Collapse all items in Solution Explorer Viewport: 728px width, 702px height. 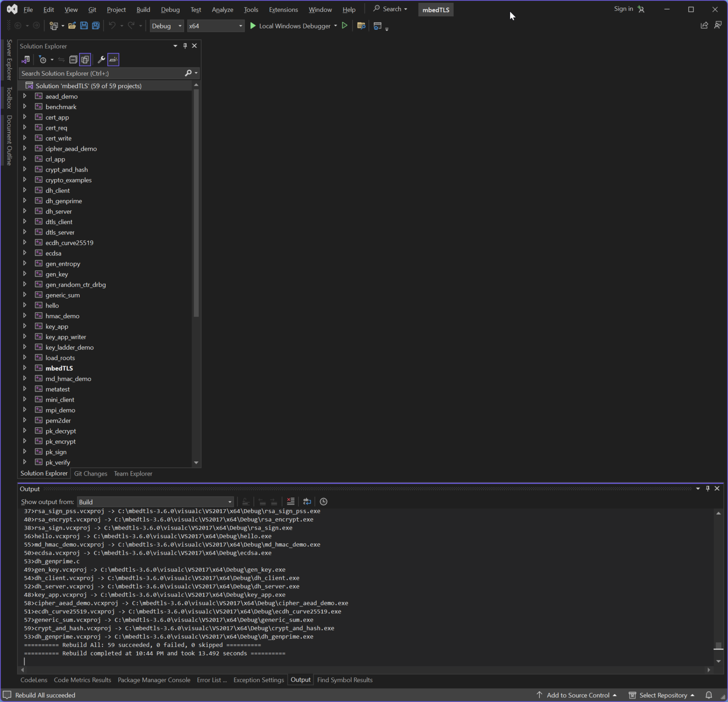73,59
